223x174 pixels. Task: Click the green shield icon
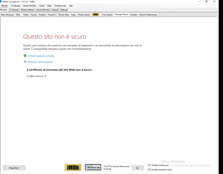click(25, 56)
